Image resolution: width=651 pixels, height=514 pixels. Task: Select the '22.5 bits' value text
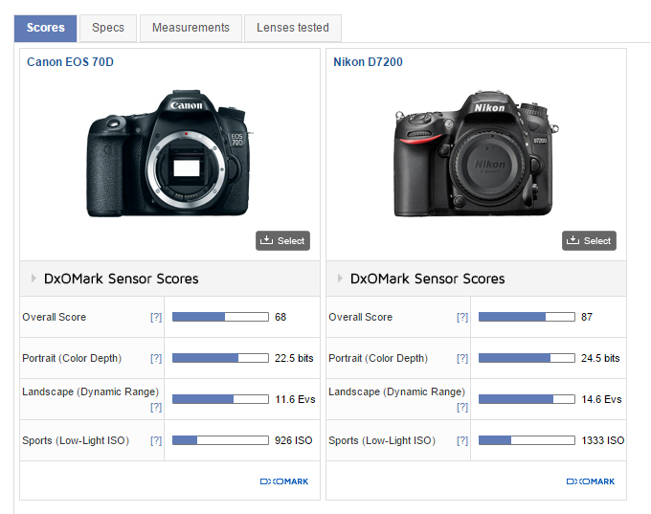[294, 358]
